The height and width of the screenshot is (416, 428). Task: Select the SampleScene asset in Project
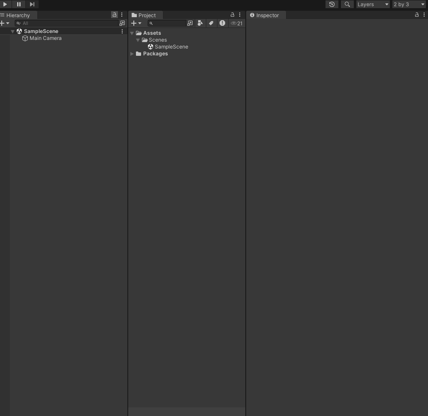click(171, 47)
